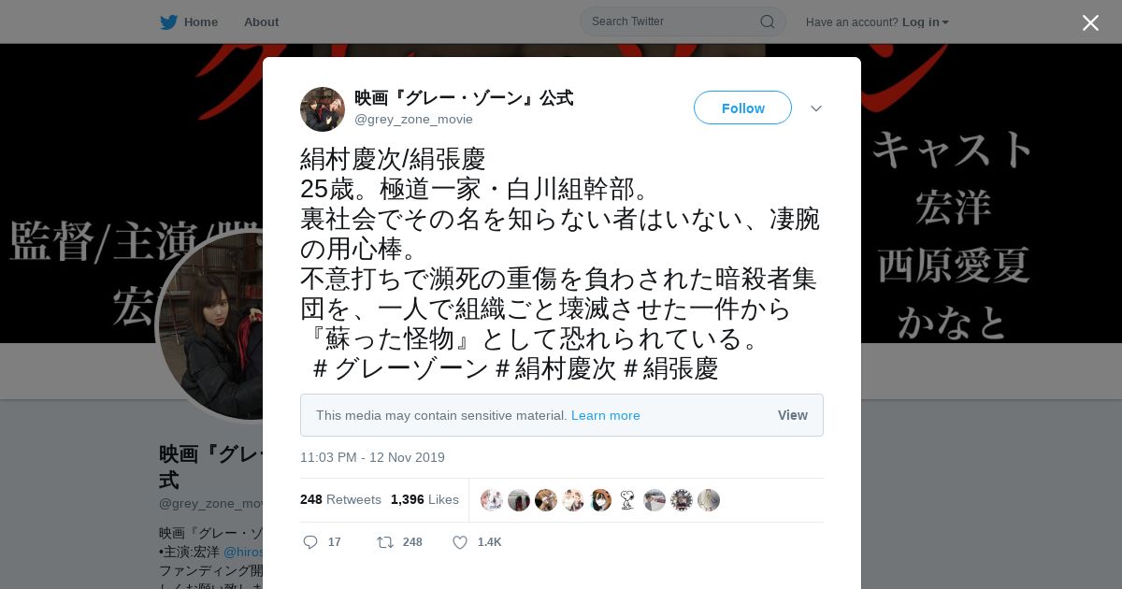Open the 248 Retweets list
1122x589 pixels.
340,500
